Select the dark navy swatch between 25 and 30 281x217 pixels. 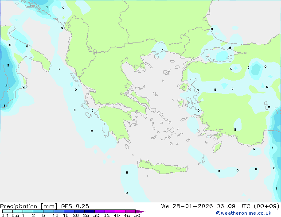[89, 211]
